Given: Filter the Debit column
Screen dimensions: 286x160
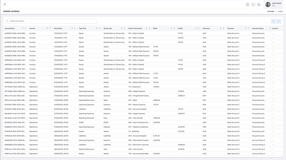Looking at the screenshot, I should pyautogui.click(x=171, y=29).
